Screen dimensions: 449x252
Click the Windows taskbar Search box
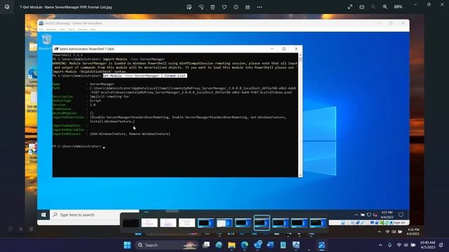[x=167, y=245]
